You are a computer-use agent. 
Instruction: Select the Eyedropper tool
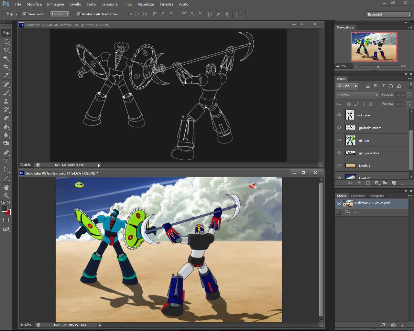tap(6, 75)
